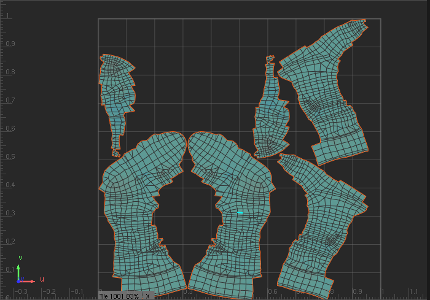430x300 pixels.
Task: Click the 0.4 mark on the vertical ruler
Action: [x=10, y=185]
